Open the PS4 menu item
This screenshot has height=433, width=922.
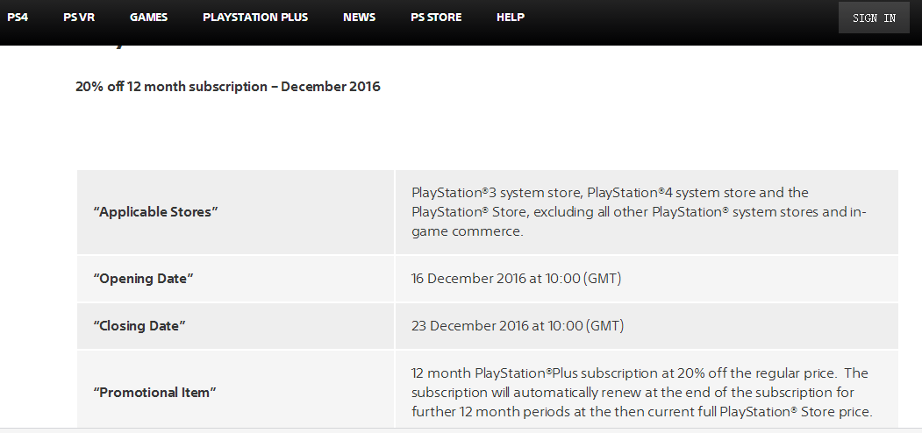pyautogui.click(x=18, y=18)
